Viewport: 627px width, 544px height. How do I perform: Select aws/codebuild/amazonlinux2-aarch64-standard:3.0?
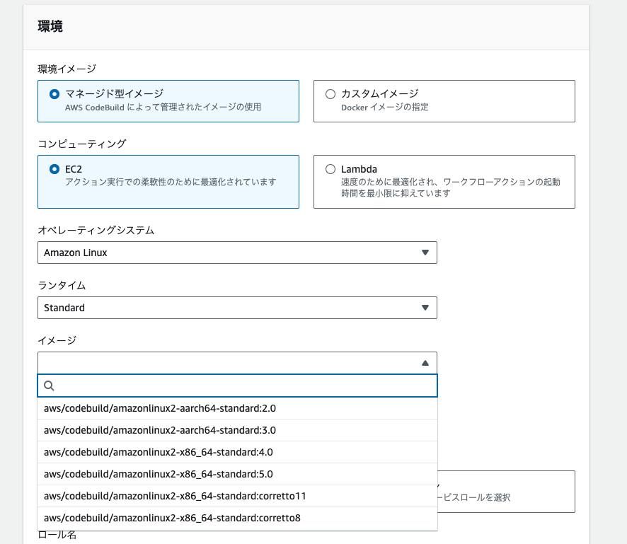coord(159,430)
